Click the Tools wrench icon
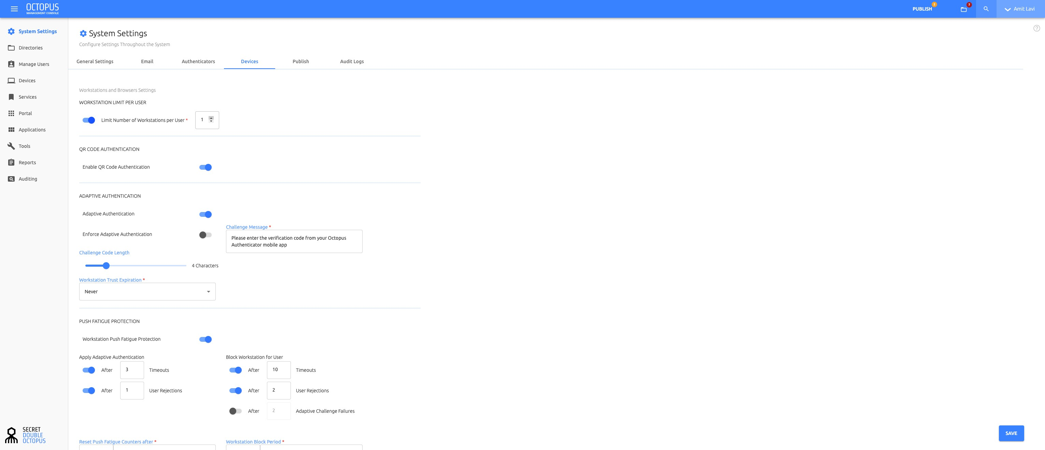This screenshot has height=450, width=1045. (11, 146)
